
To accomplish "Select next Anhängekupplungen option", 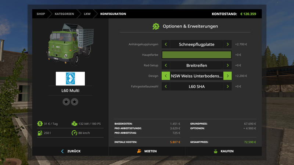I will (x=227, y=44).
